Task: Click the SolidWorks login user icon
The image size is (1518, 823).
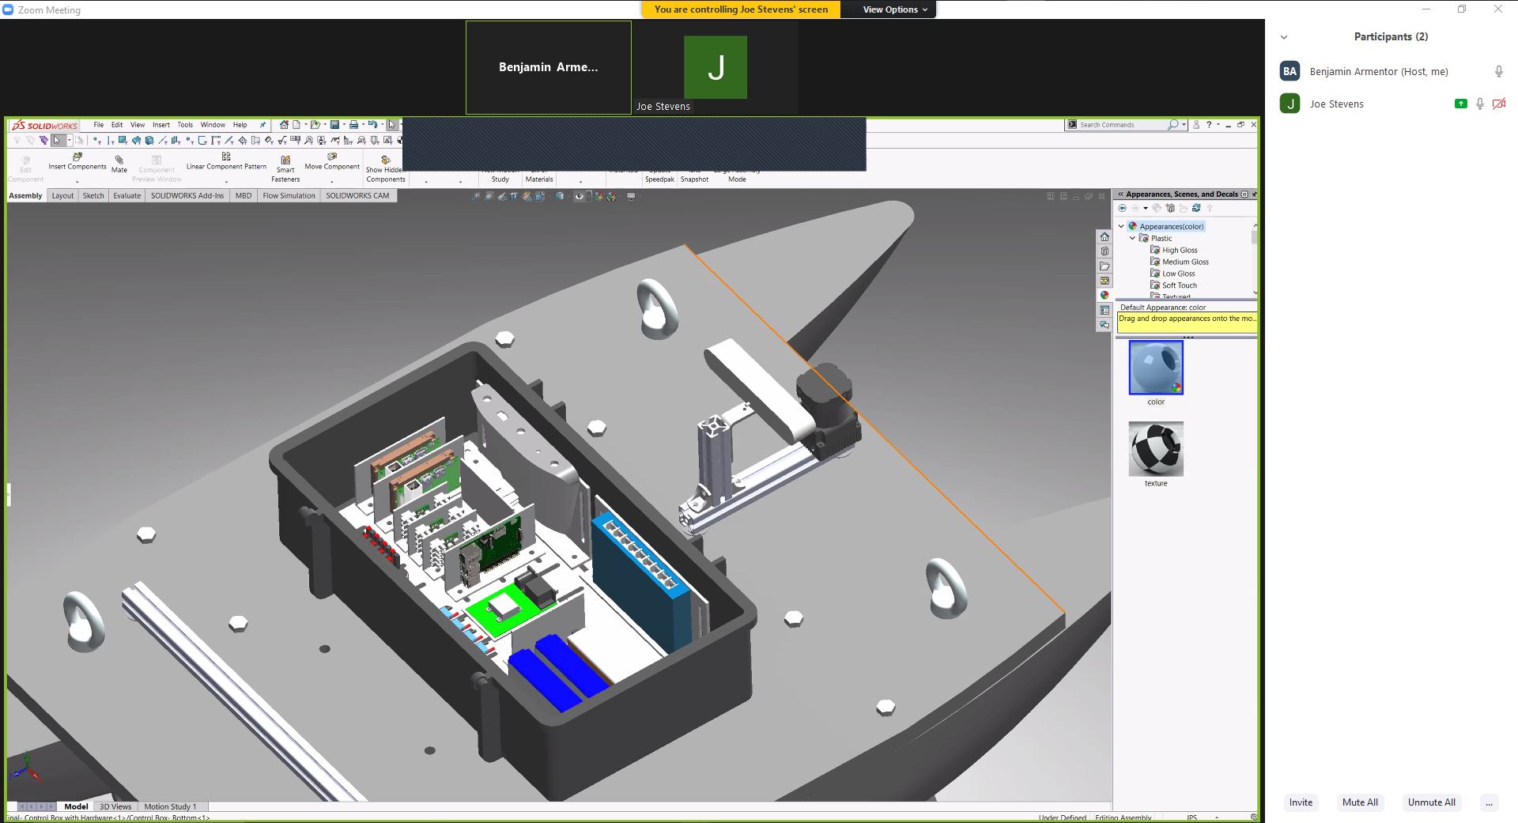Action: (x=1196, y=125)
